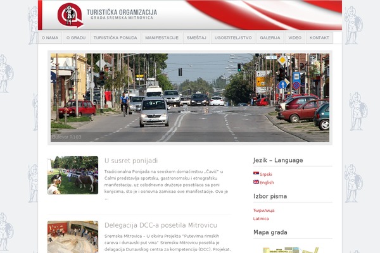Choose the Latinica script link
380x253 pixels.
point(261,219)
